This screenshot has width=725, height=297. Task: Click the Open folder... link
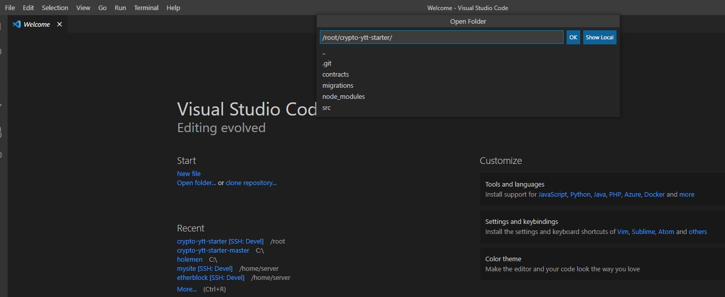[196, 183]
